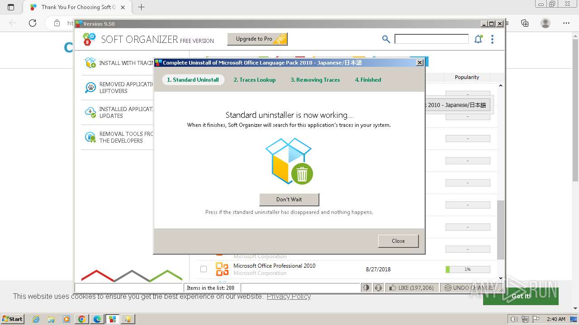
Task: Click the status bar filter field
Action: 300,288
